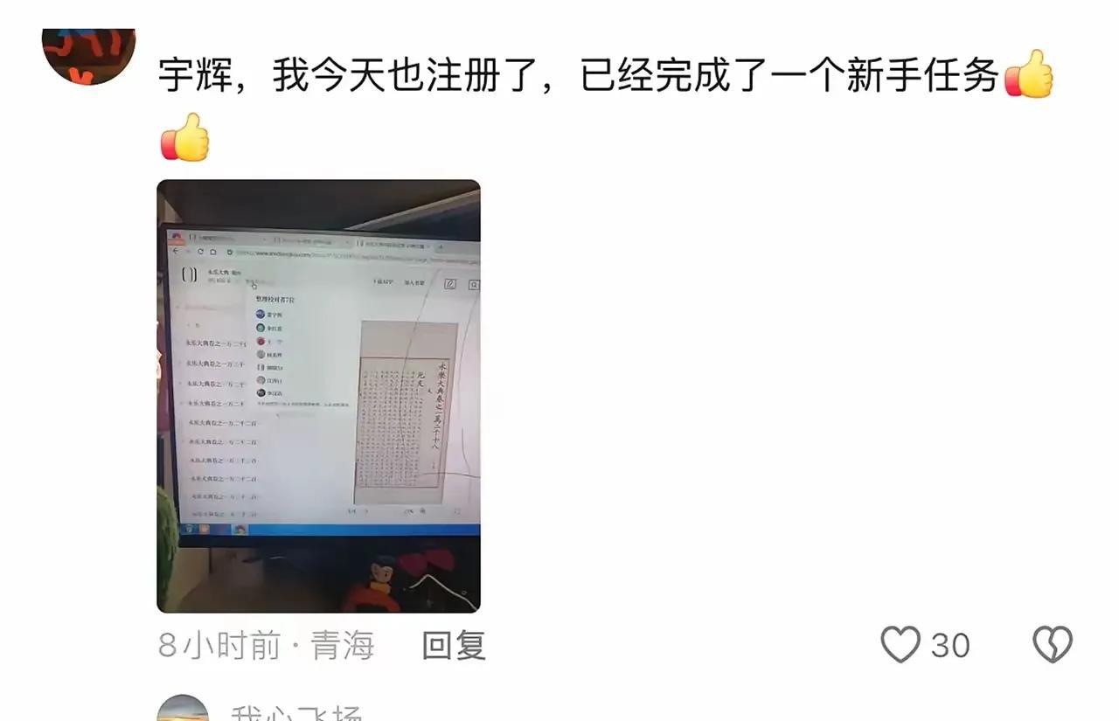Click the pencil edit icon in the photo

click(450, 284)
